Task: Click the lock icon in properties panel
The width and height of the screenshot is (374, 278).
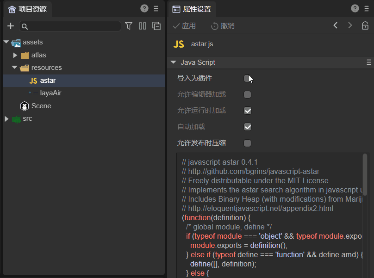Action: point(365,25)
